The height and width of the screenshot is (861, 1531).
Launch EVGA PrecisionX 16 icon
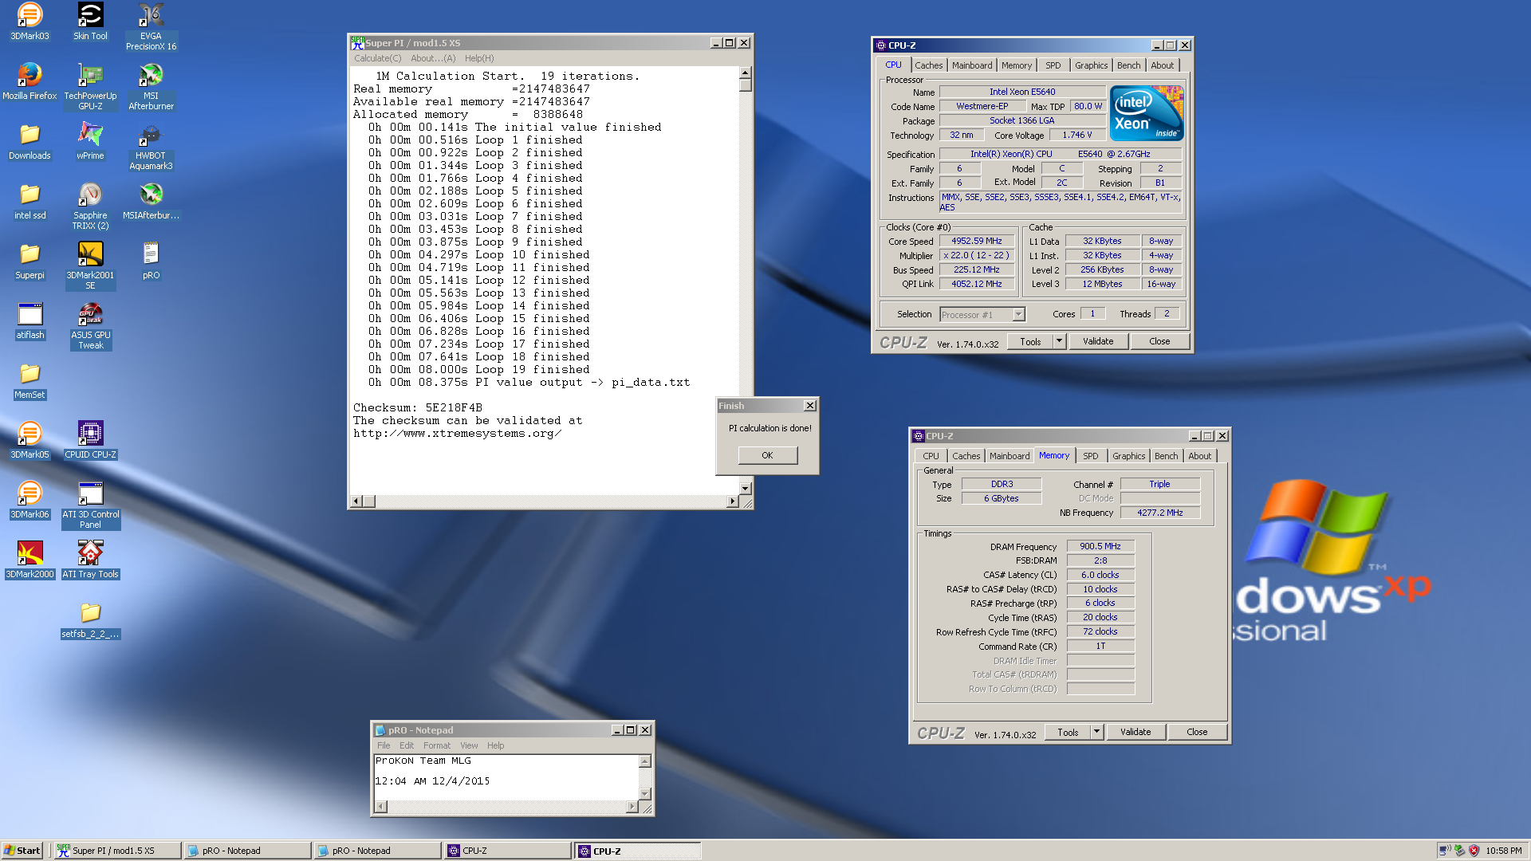[151, 26]
